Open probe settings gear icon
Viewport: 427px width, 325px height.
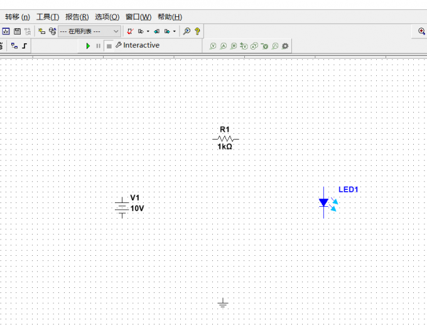(285, 46)
